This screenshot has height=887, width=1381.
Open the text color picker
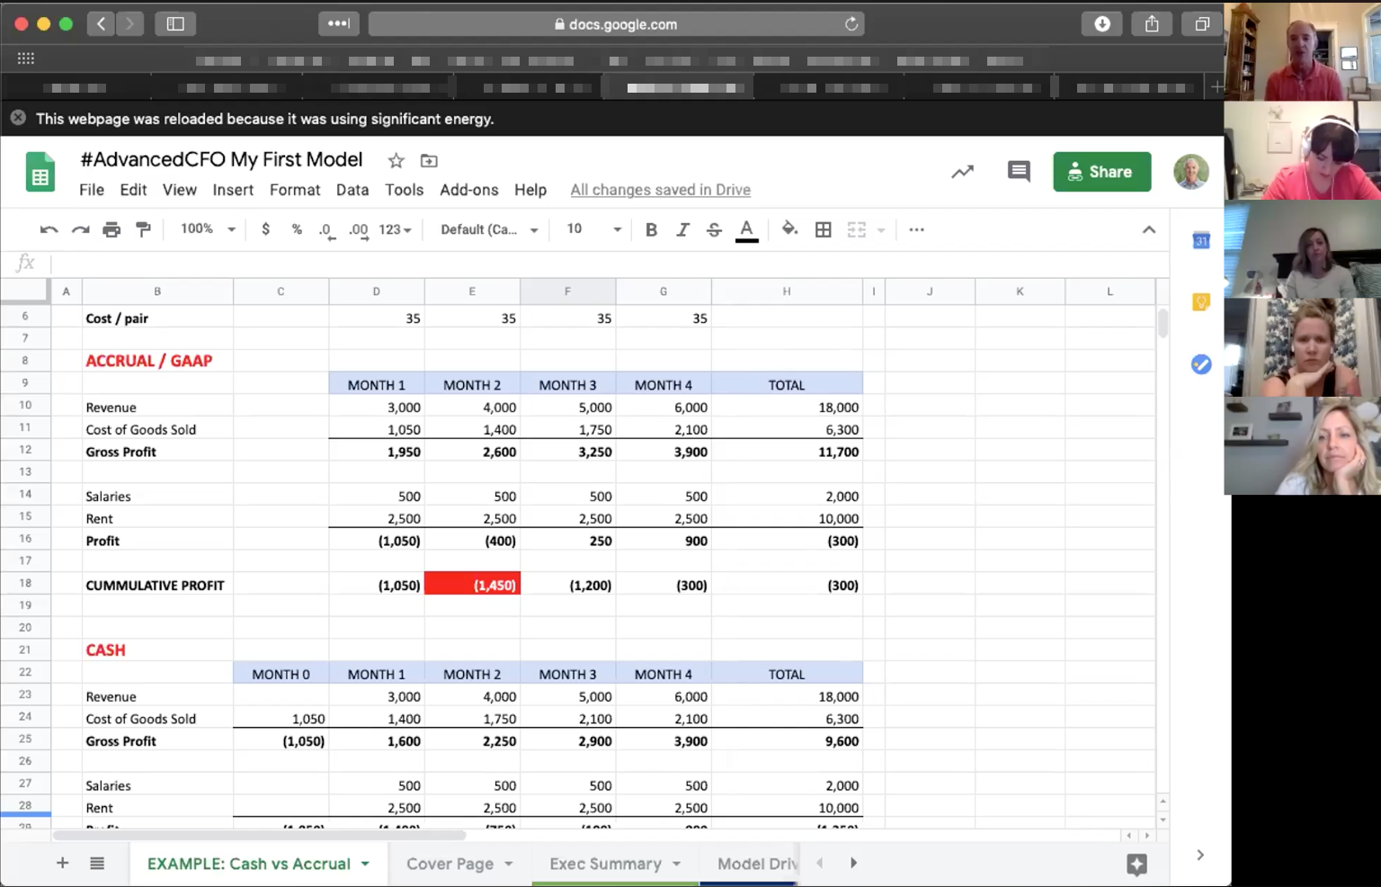click(x=746, y=229)
